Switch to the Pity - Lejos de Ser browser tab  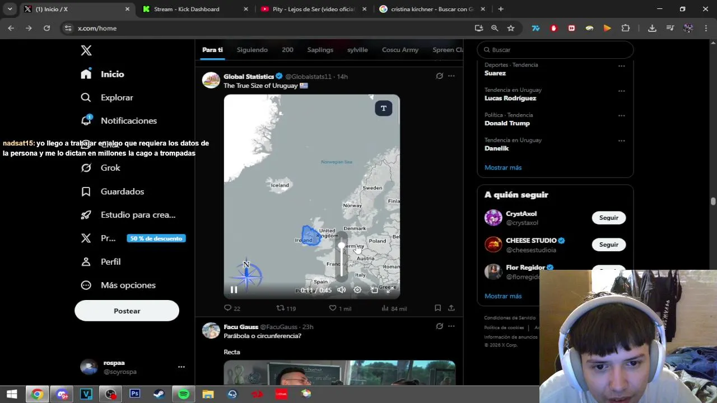[x=313, y=9]
